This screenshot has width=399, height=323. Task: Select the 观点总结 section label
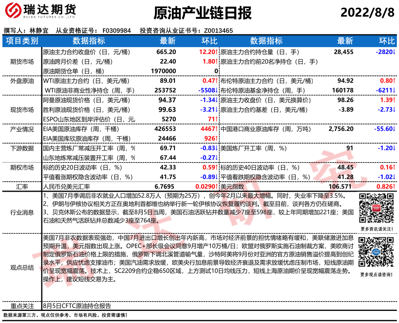click(22, 267)
